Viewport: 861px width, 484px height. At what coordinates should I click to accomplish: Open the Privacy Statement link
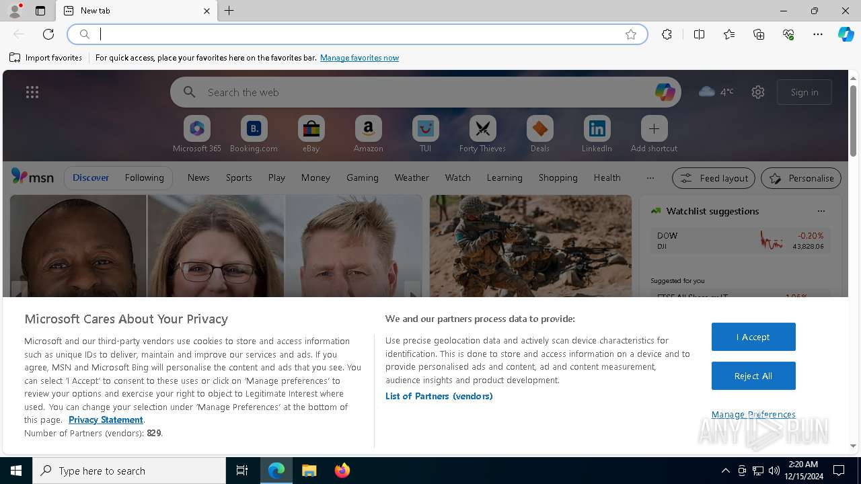tap(106, 419)
